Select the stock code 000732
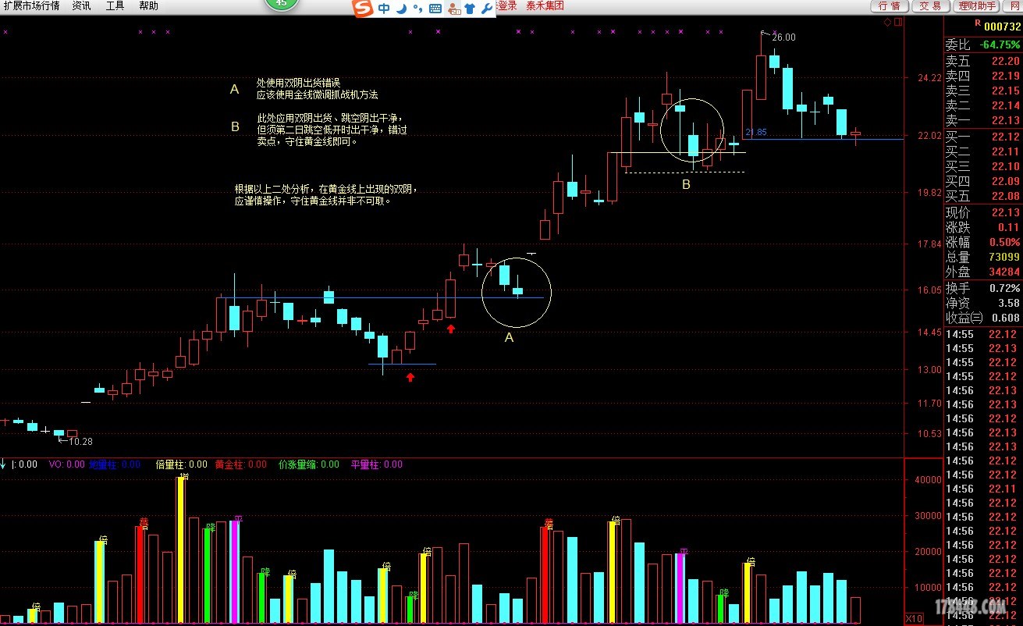The height and width of the screenshot is (626, 1023). pyautogui.click(x=1002, y=26)
